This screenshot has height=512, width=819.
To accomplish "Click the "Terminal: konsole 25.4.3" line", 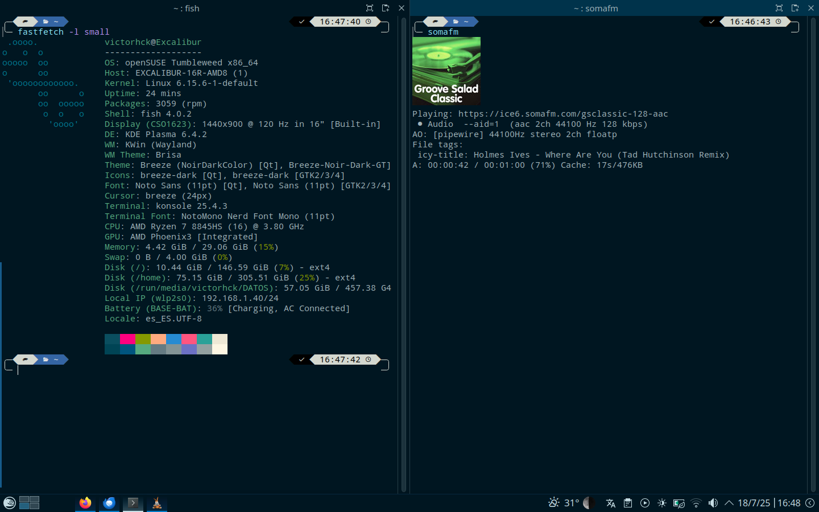I will [166, 206].
